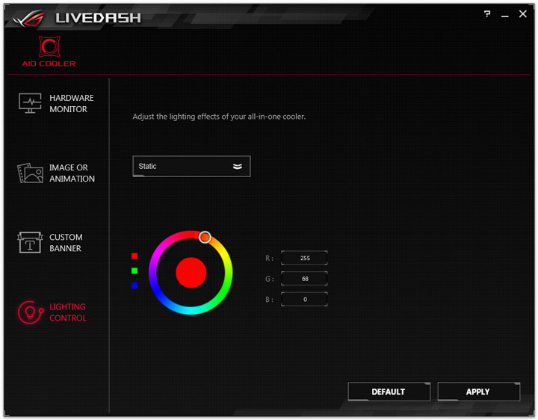538x420 pixels.
Task: Pick the green preset color swatch
Action: pyautogui.click(x=134, y=271)
